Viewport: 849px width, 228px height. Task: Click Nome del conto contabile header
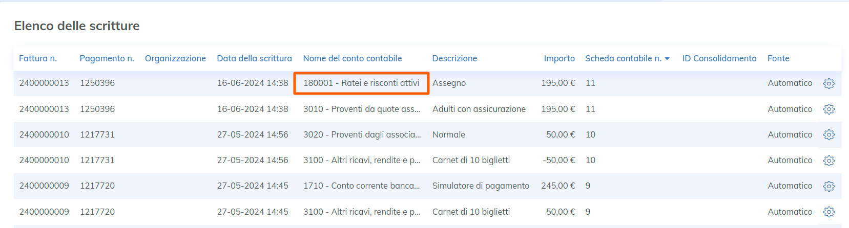(352, 58)
